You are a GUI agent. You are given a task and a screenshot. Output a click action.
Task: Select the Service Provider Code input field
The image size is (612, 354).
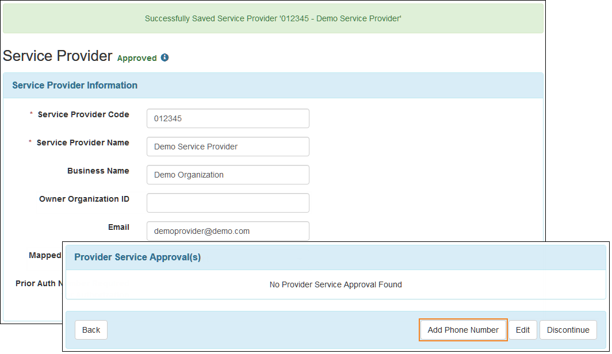[228, 118]
